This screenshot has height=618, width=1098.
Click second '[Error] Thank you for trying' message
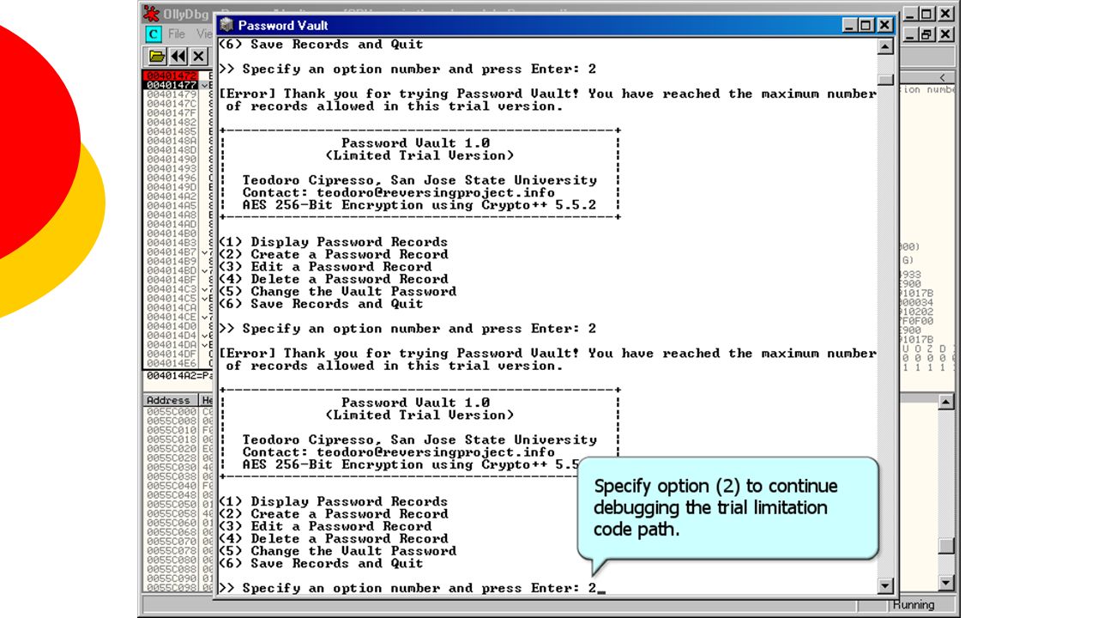(x=547, y=360)
